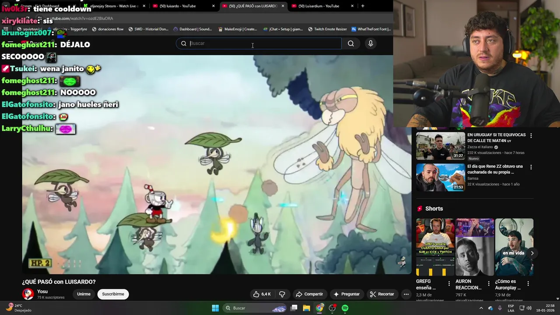The height and width of the screenshot is (315, 560).
Task: Open 'Dashboard | Sound...' bookmark
Action: point(192,29)
